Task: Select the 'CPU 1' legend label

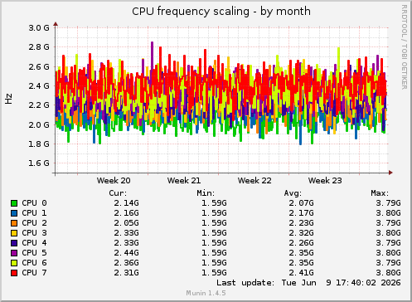Action: click(x=34, y=213)
